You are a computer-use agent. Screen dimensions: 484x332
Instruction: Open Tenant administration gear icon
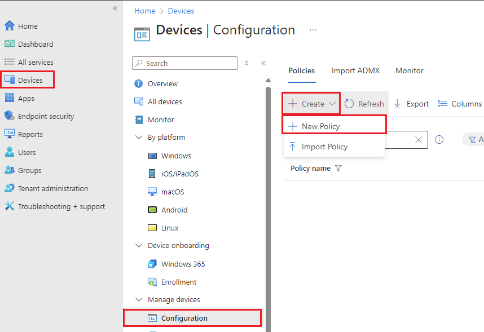click(x=10, y=188)
